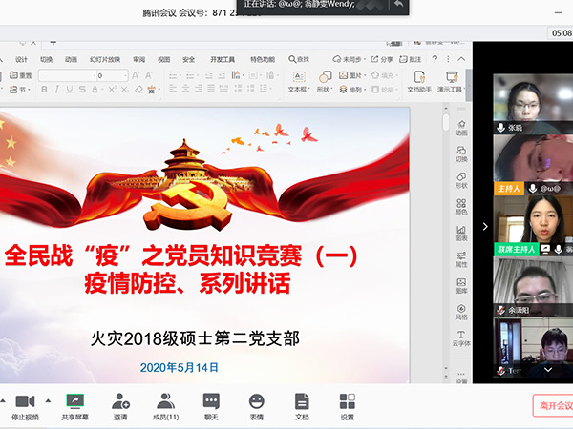
Task: Click the WPS slide vertical scrollbar thumb
Action: (x=446, y=122)
